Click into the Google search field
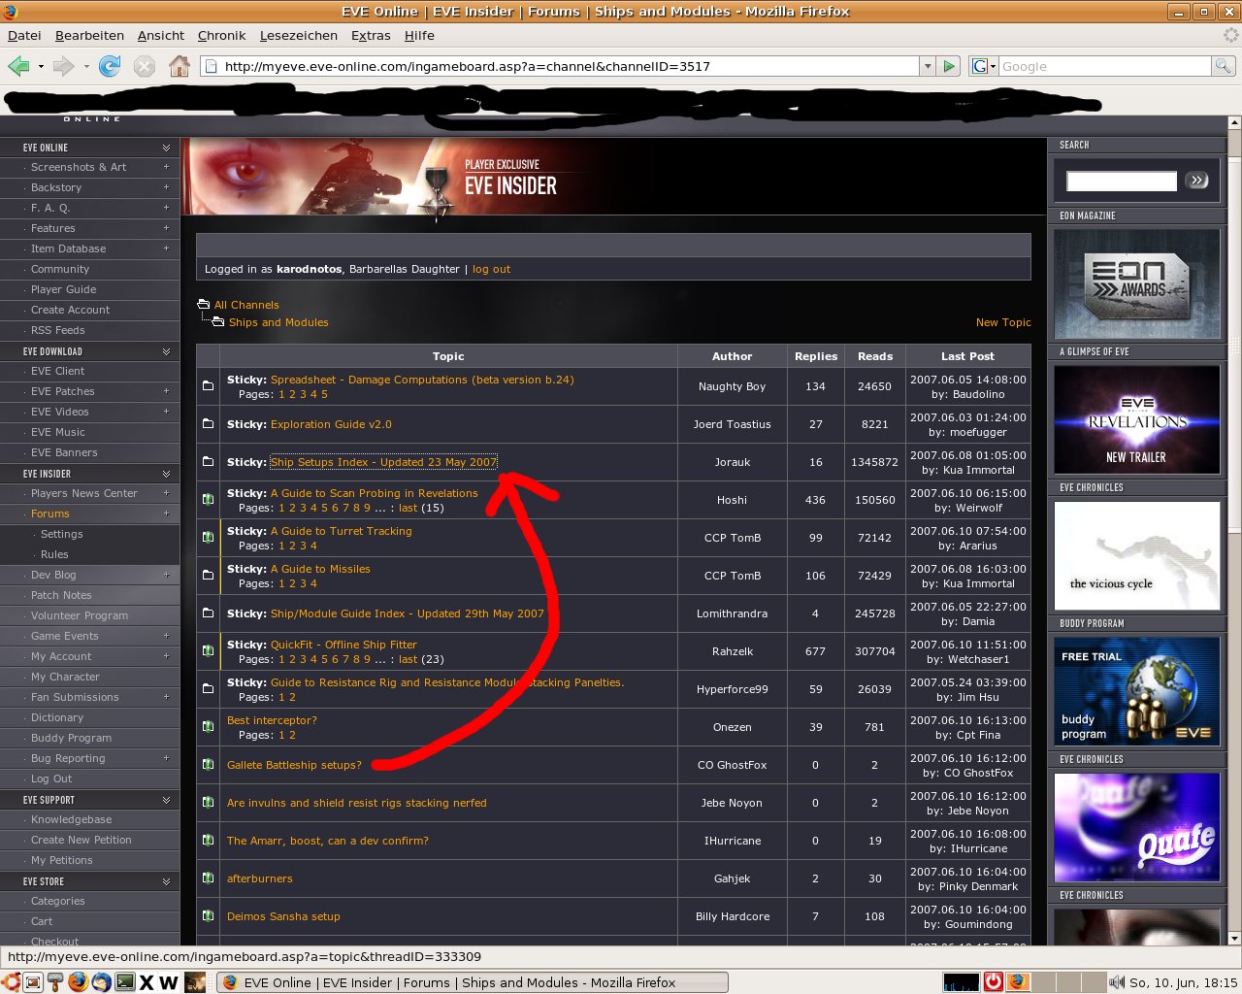The image size is (1242, 994). pos(1105,66)
